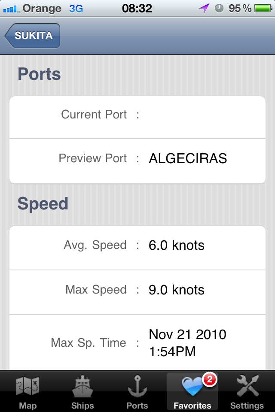
Task: Tap the Speed section heading
Action: point(43,204)
